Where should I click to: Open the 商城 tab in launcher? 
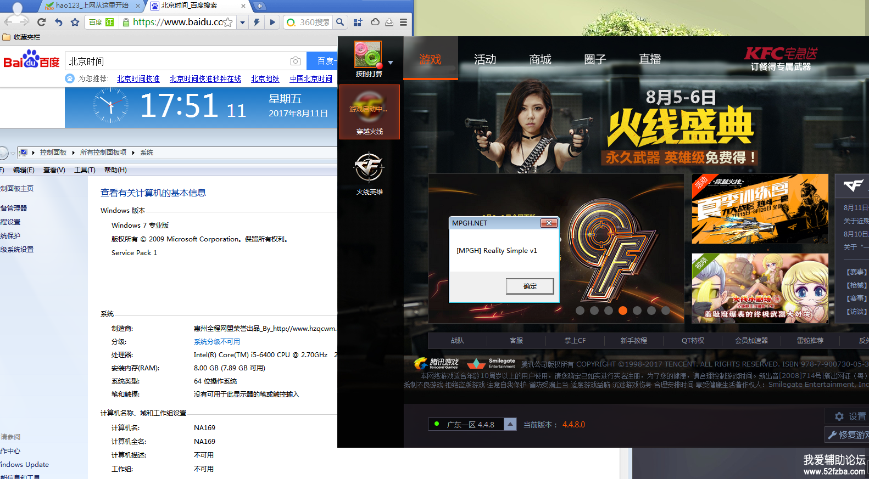tap(540, 59)
